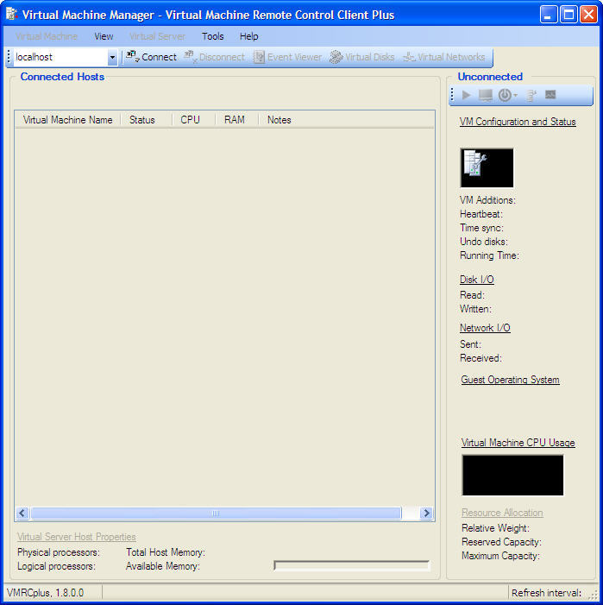Click the Maximum Capacity label

[x=501, y=556]
